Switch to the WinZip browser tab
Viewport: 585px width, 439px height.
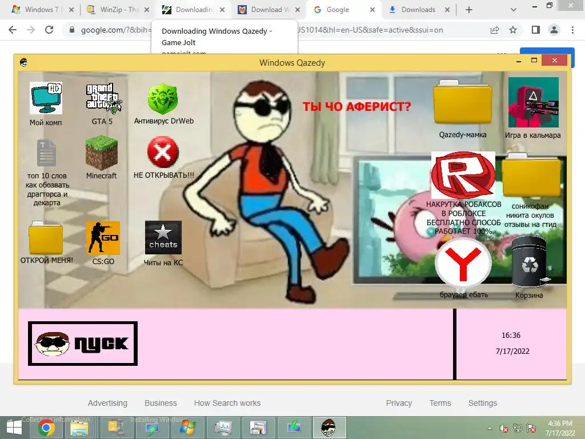coord(118,10)
